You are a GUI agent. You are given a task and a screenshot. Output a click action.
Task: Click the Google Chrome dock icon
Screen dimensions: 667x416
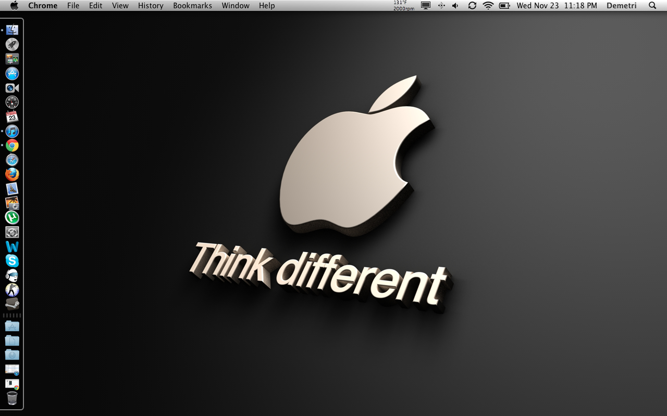pos(12,146)
